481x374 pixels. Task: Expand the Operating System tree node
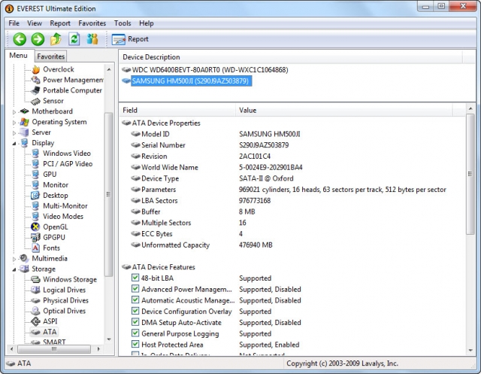tap(14, 122)
